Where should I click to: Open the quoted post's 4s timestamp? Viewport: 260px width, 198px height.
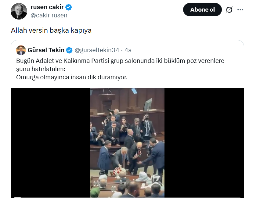click(x=128, y=50)
